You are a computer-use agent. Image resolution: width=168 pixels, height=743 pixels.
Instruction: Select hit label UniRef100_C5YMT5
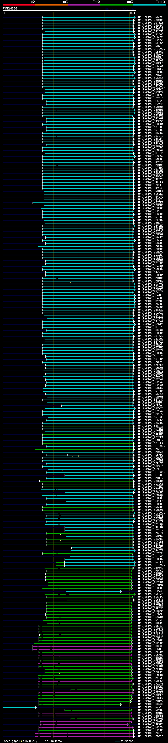(151, 98)
